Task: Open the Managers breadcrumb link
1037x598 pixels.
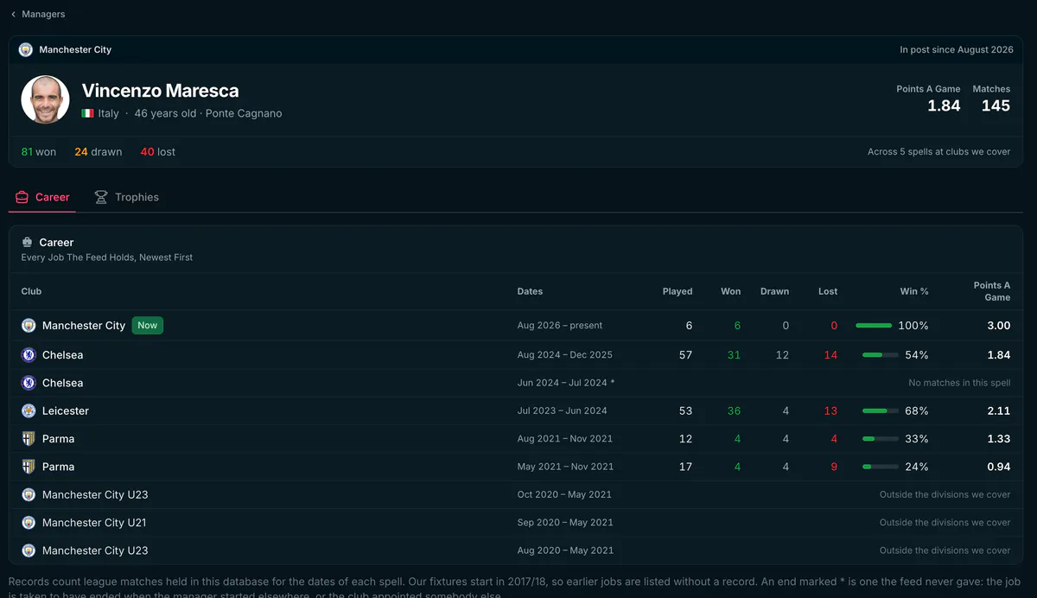Action: (x=43, y=14)
